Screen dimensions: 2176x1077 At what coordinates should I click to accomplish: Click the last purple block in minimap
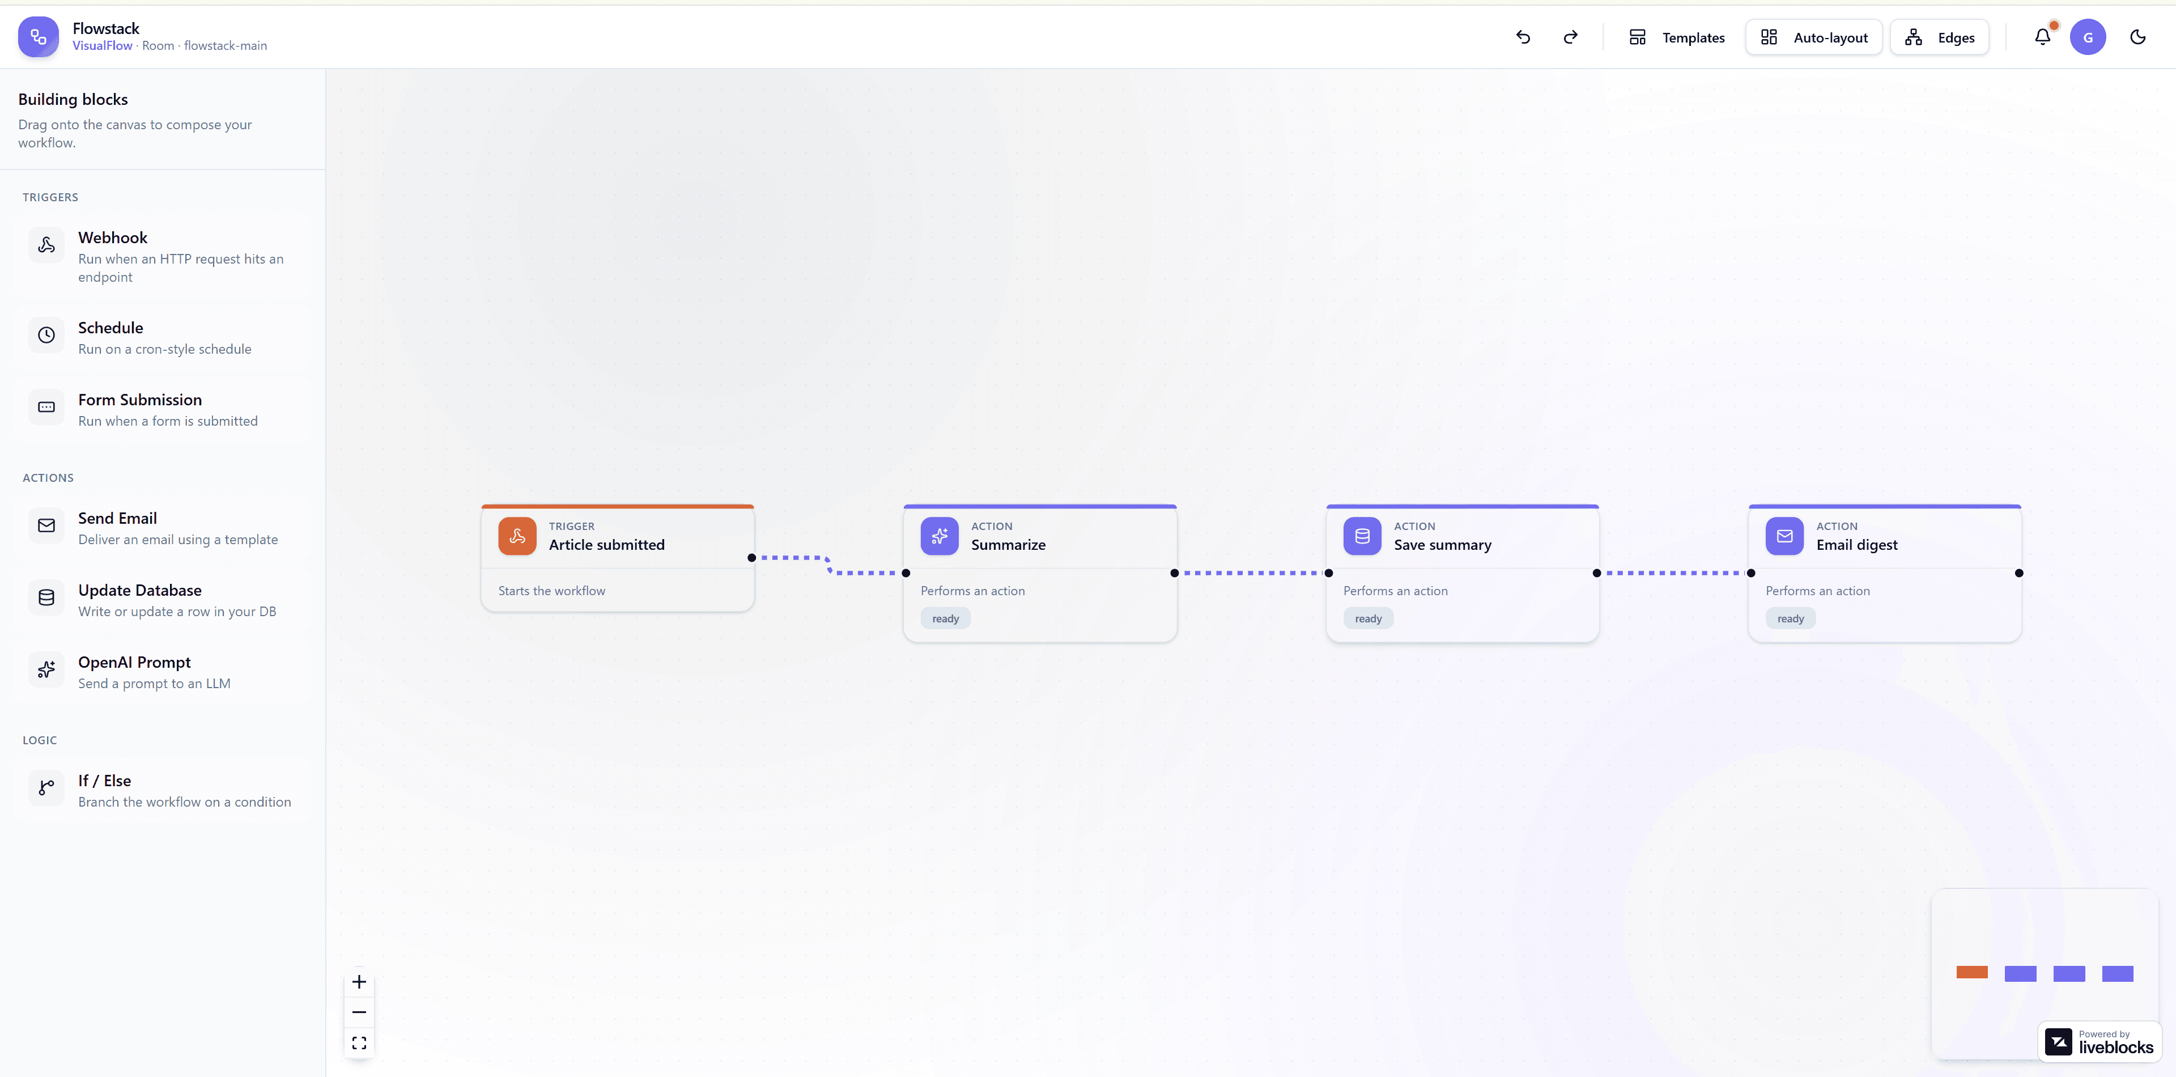(x=2118, y=973)
